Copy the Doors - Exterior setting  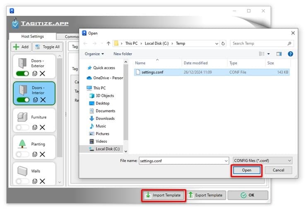(35, 73)
